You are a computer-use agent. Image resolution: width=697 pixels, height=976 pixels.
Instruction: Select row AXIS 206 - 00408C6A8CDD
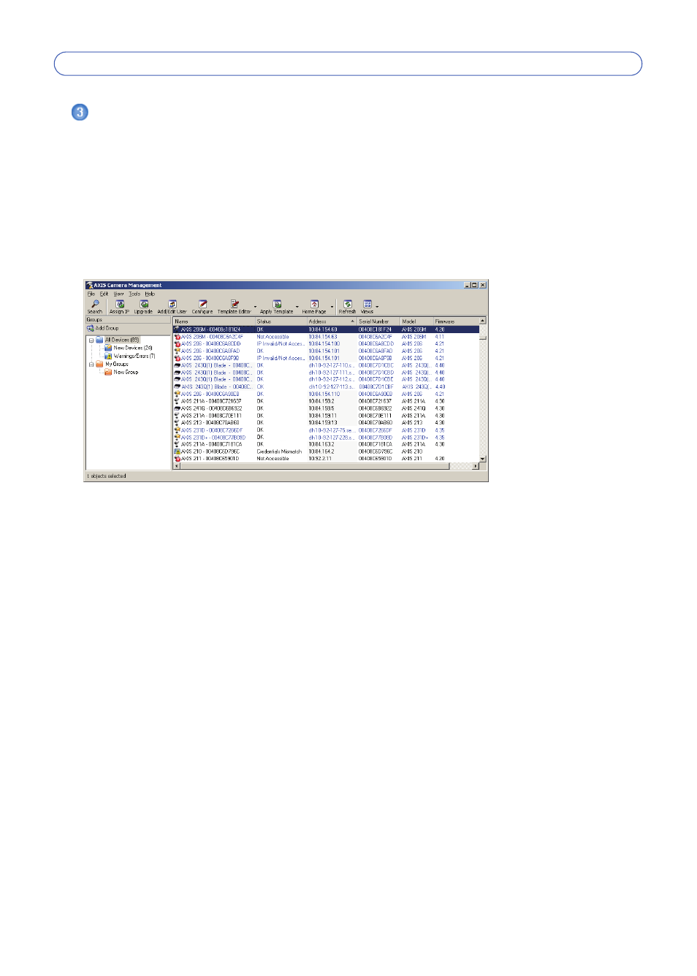(326, 344)
